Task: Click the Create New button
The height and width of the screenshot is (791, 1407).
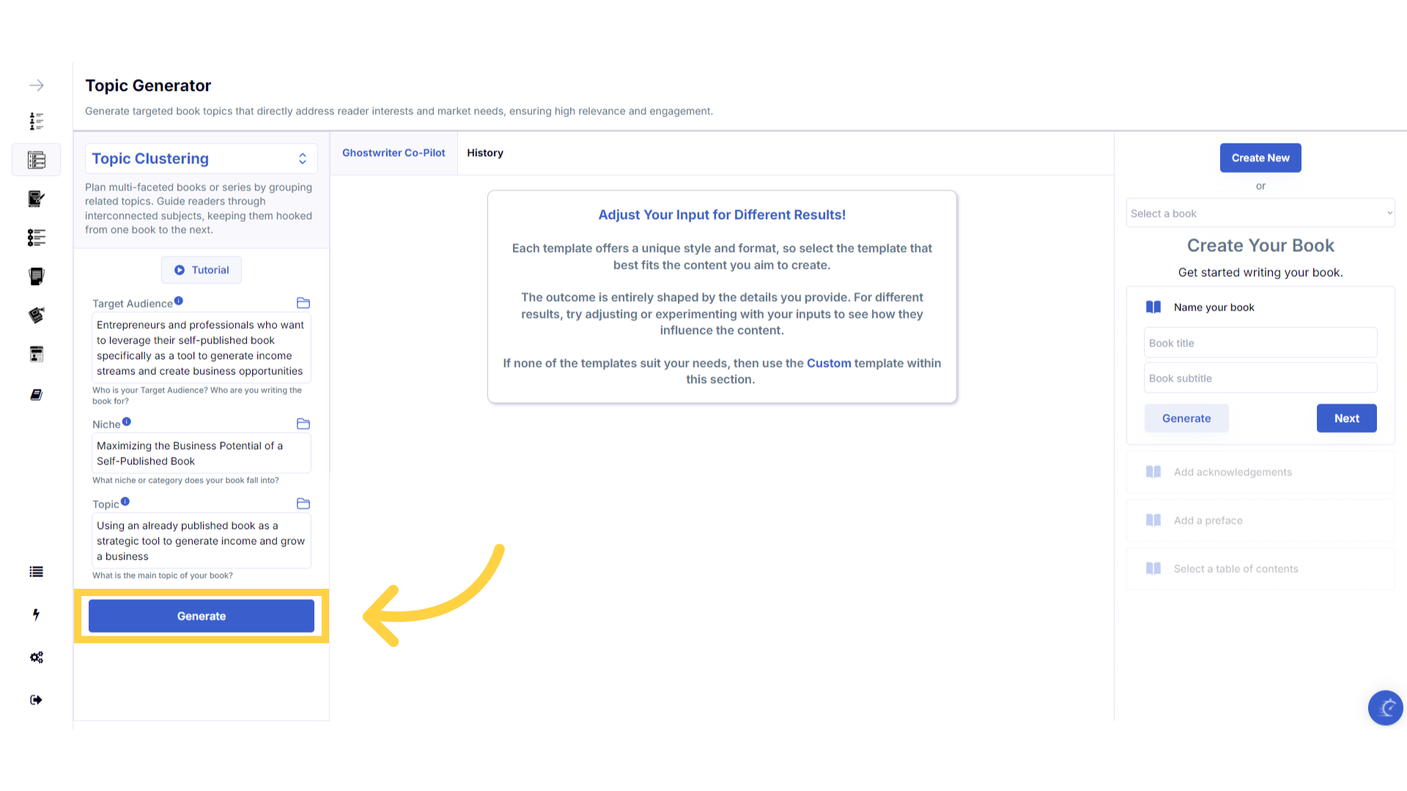Action: tap(1260, 158)
